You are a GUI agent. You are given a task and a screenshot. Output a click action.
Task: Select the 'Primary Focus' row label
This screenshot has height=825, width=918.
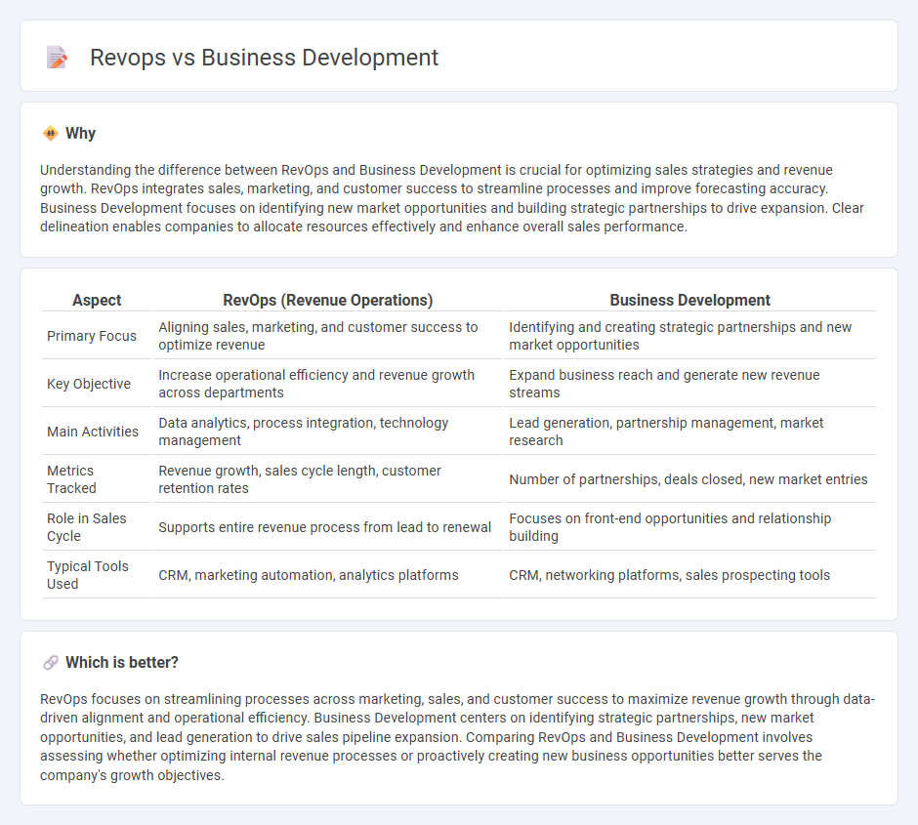pyautogui.click(x=92, y=336)
